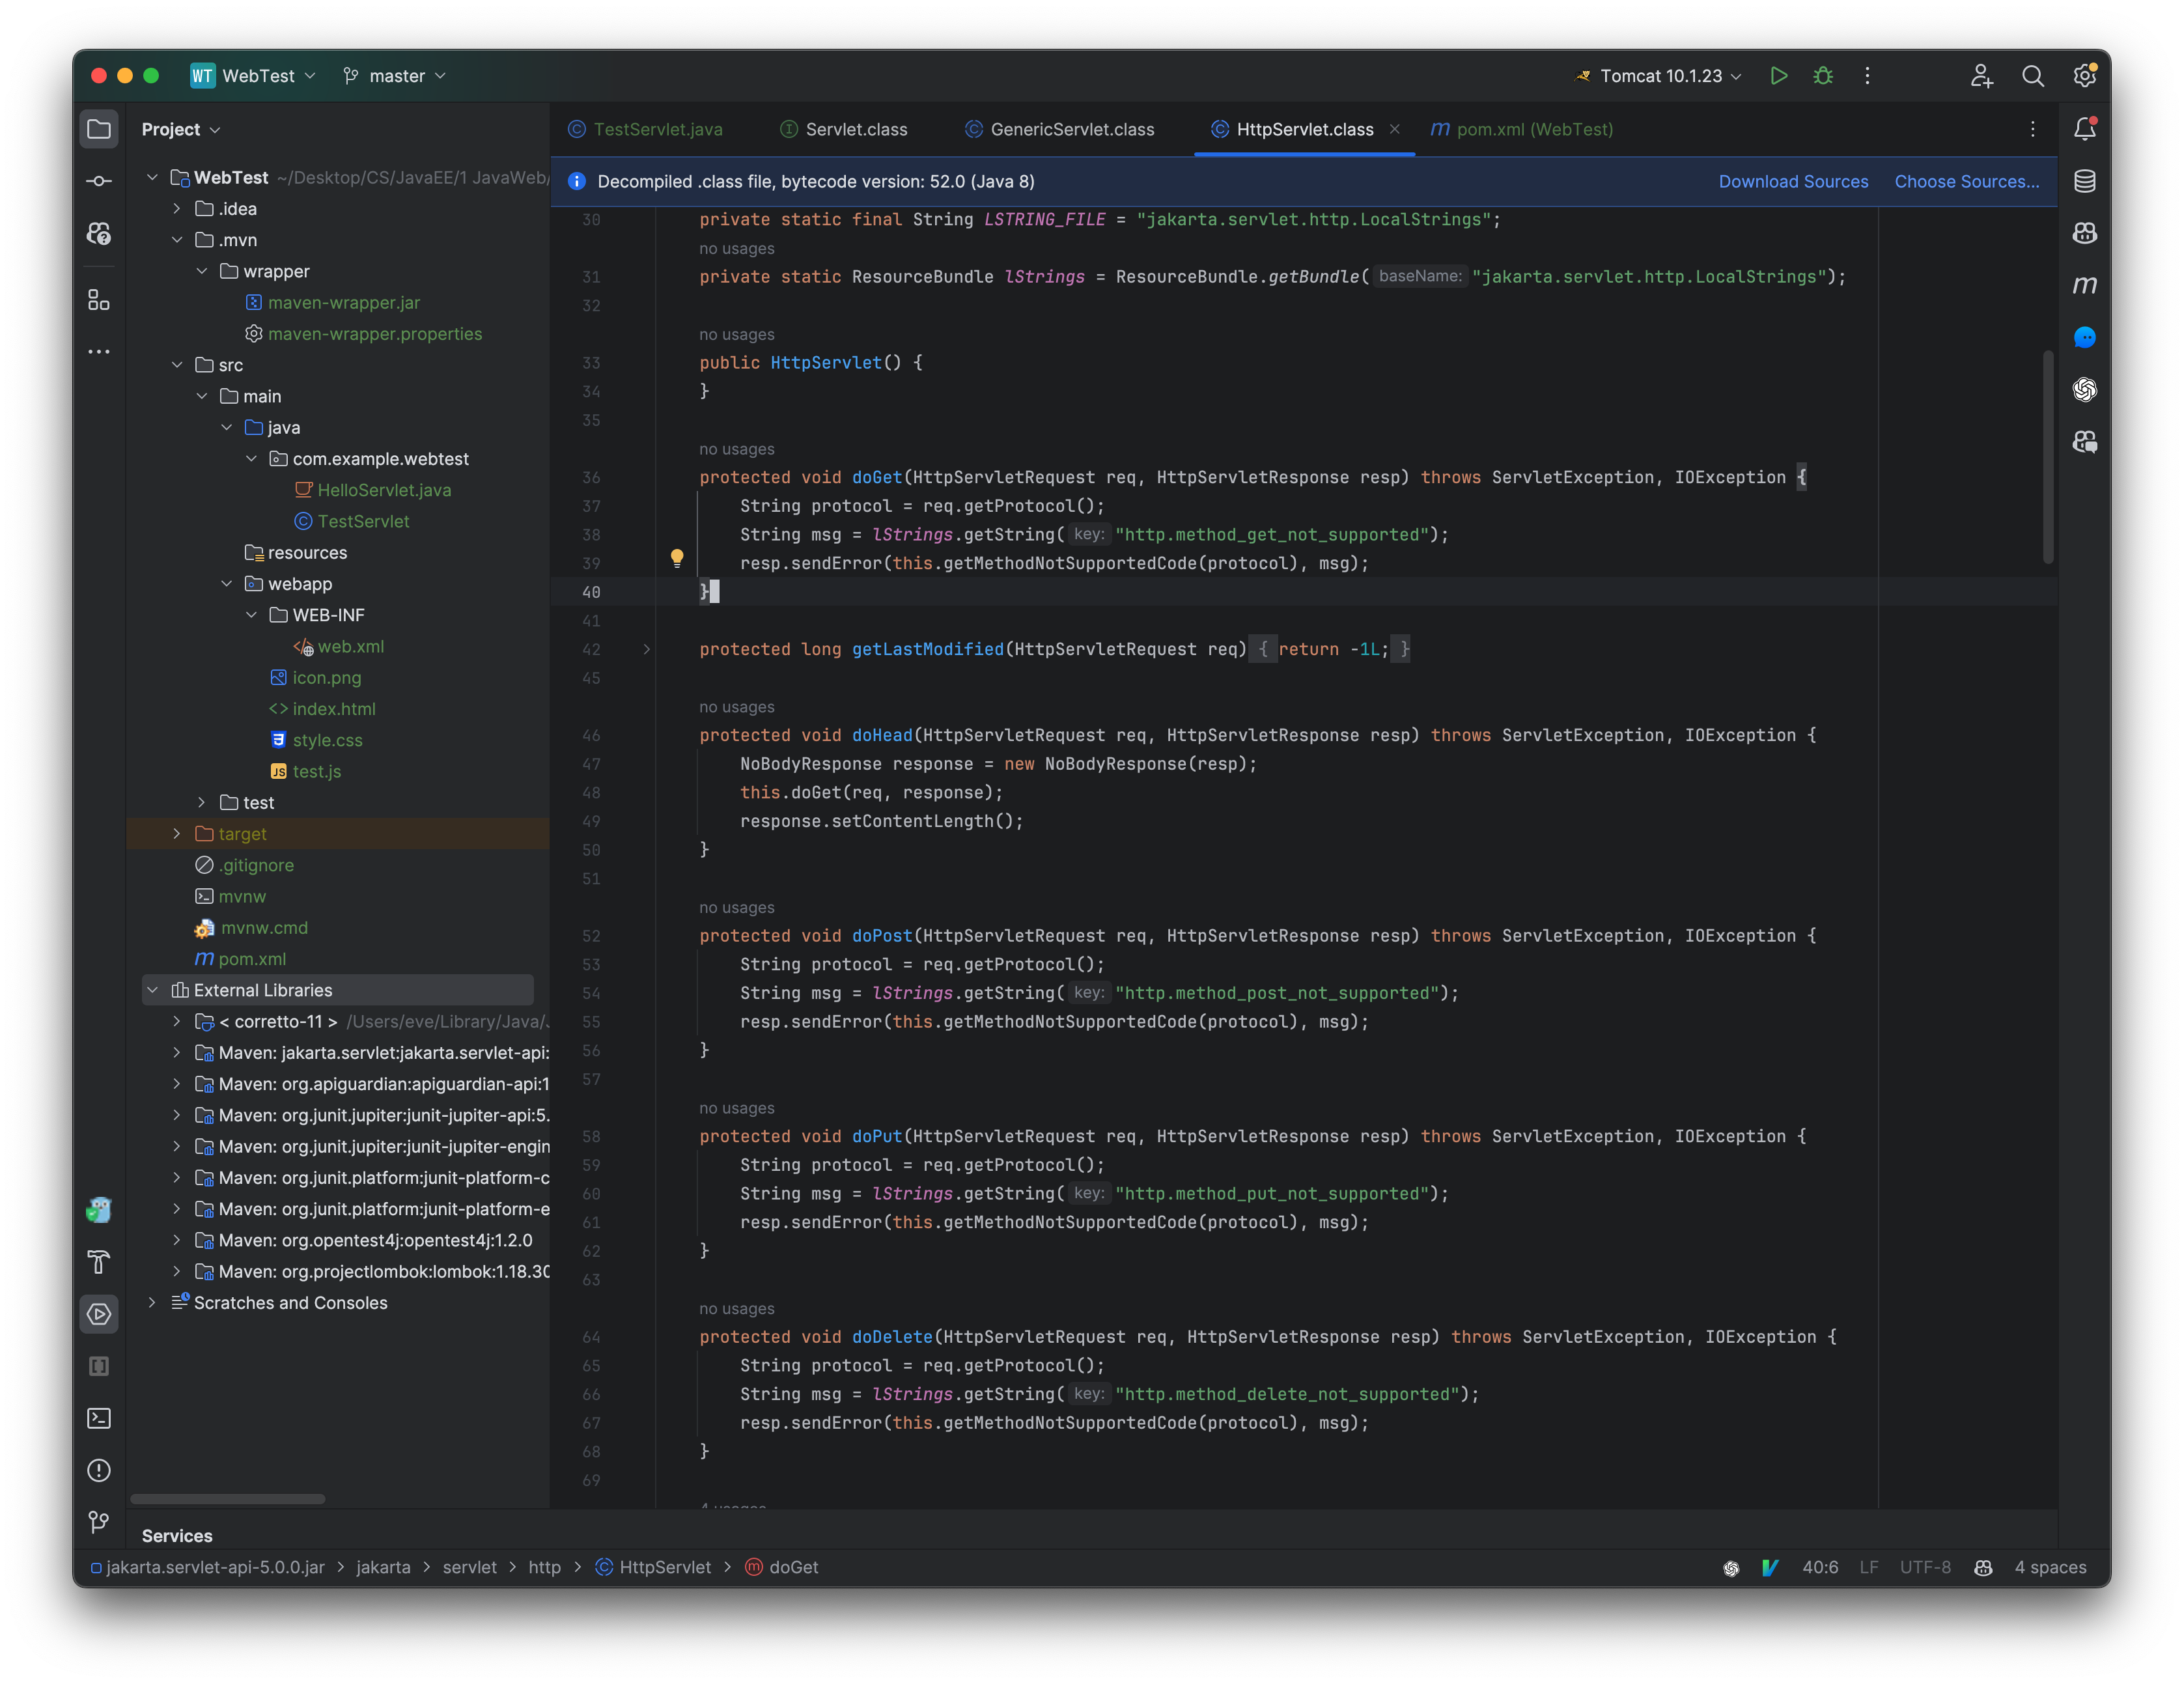Open More tool windows ellipsis in left sidebar
2184x1684 pixels.
click(x=99, y=352)
